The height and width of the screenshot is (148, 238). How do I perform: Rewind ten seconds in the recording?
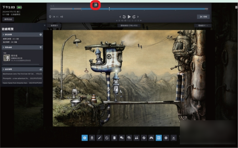tap(124, 17)
